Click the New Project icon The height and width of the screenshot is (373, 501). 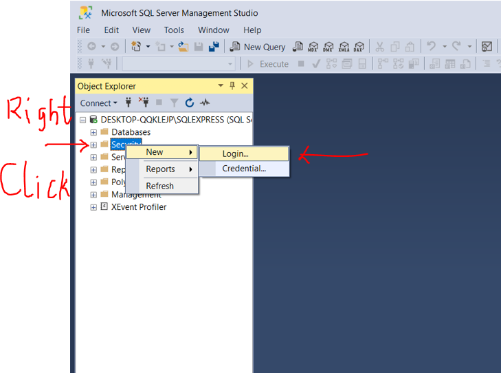point(137,47)
